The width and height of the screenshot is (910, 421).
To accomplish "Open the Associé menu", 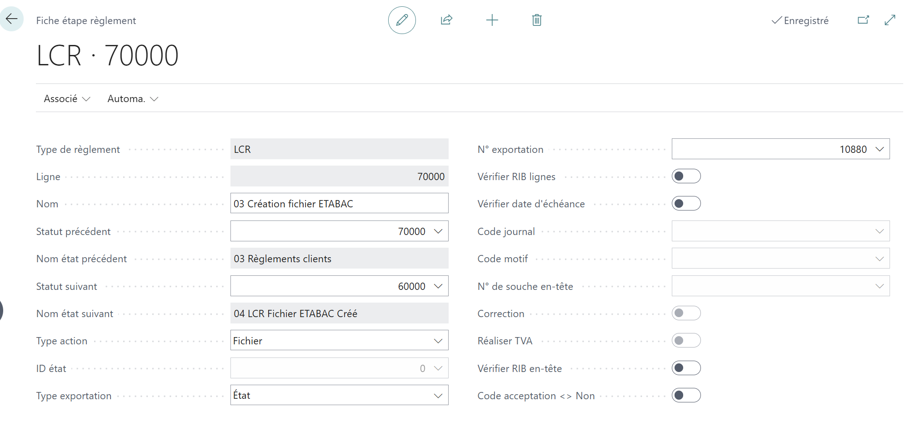I will point(67,99).
